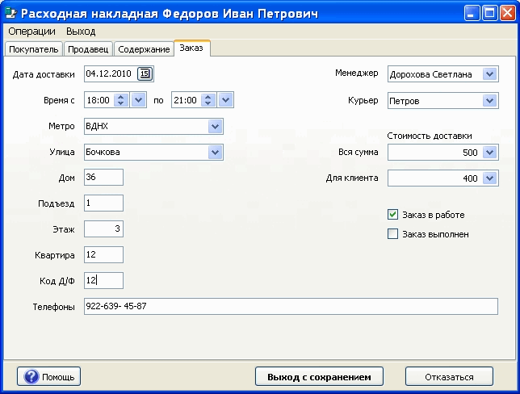
Task: Enable the "Заказ выполнен" checkbox
Action: [x=392, y=234]
